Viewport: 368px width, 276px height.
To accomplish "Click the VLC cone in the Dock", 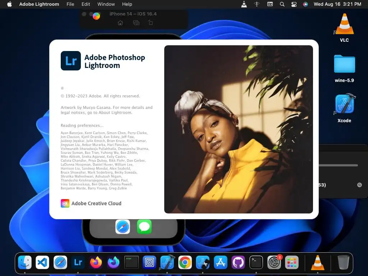I will pos(318,262).
